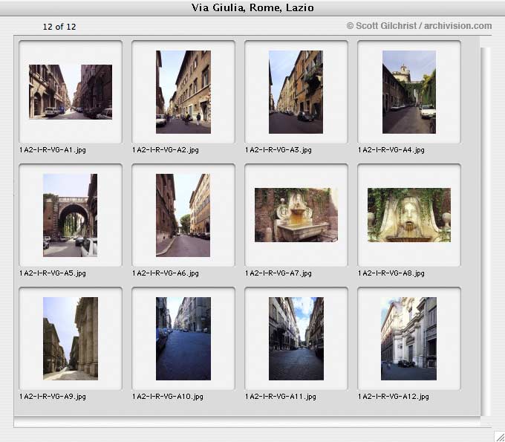The image size is (505, 442).
Task: Click the file name 1A2-I-R-VG-A11.jpg
Action: coord(281,397)
